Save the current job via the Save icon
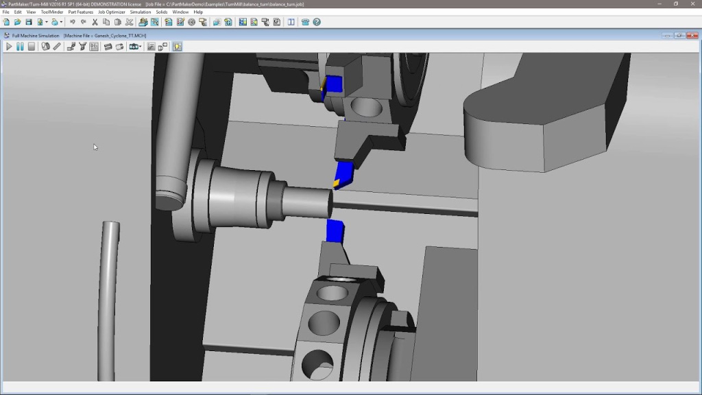Viewport: 702px width, 395px height. tap(28, 22)
